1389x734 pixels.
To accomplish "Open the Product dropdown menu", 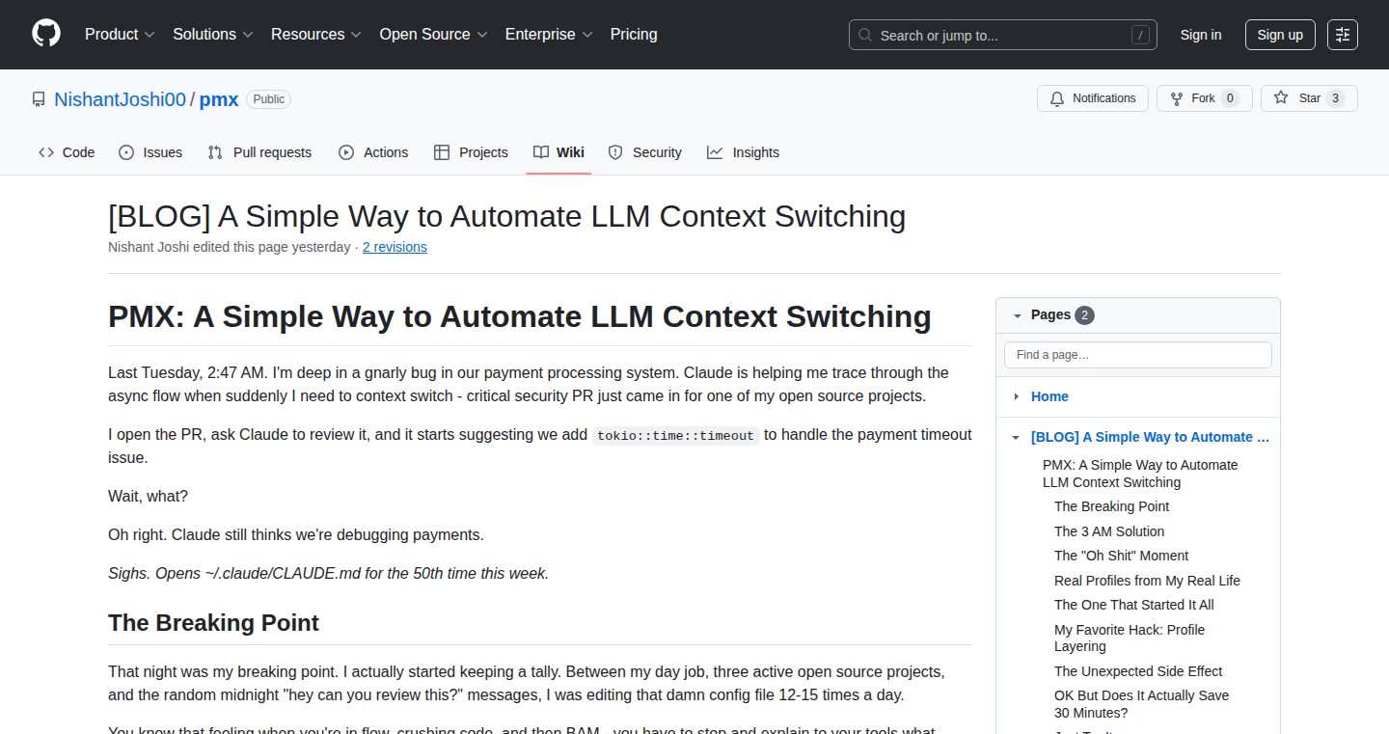I will pyautogui.click(x=120, y=35).
